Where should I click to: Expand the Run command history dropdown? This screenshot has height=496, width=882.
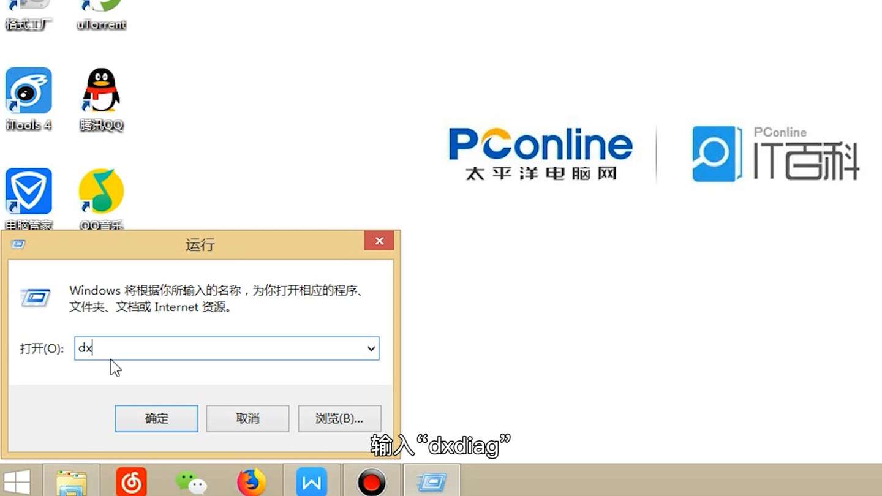[x=371, y=348]
